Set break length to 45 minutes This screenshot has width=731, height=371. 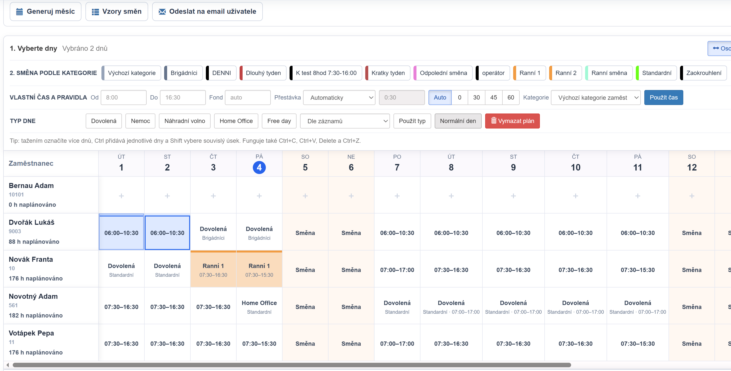pyautogui.click(x=494, y=97)
